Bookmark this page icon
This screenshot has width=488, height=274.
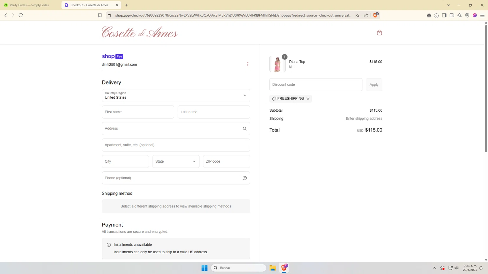100,15
